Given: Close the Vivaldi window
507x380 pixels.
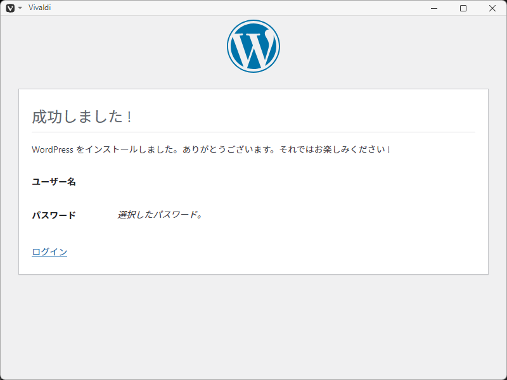Looking at the screenshot, I should pos(492,8).
